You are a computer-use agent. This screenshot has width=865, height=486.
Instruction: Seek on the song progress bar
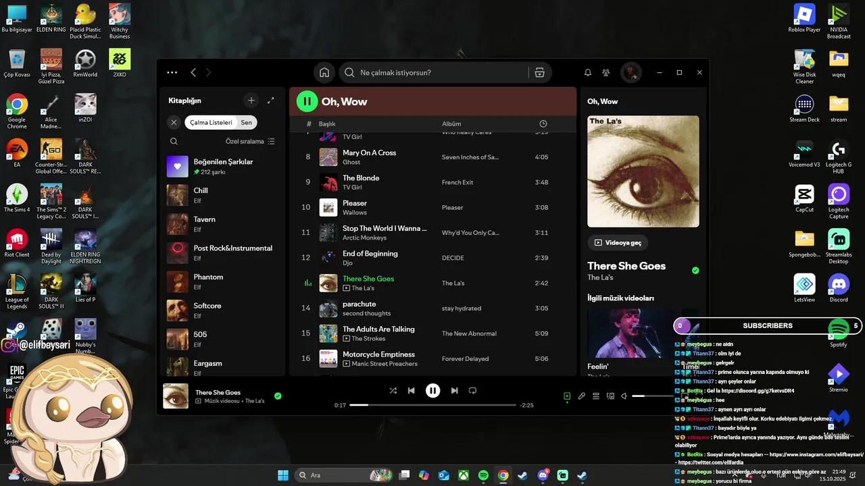(x=432, y=405)
